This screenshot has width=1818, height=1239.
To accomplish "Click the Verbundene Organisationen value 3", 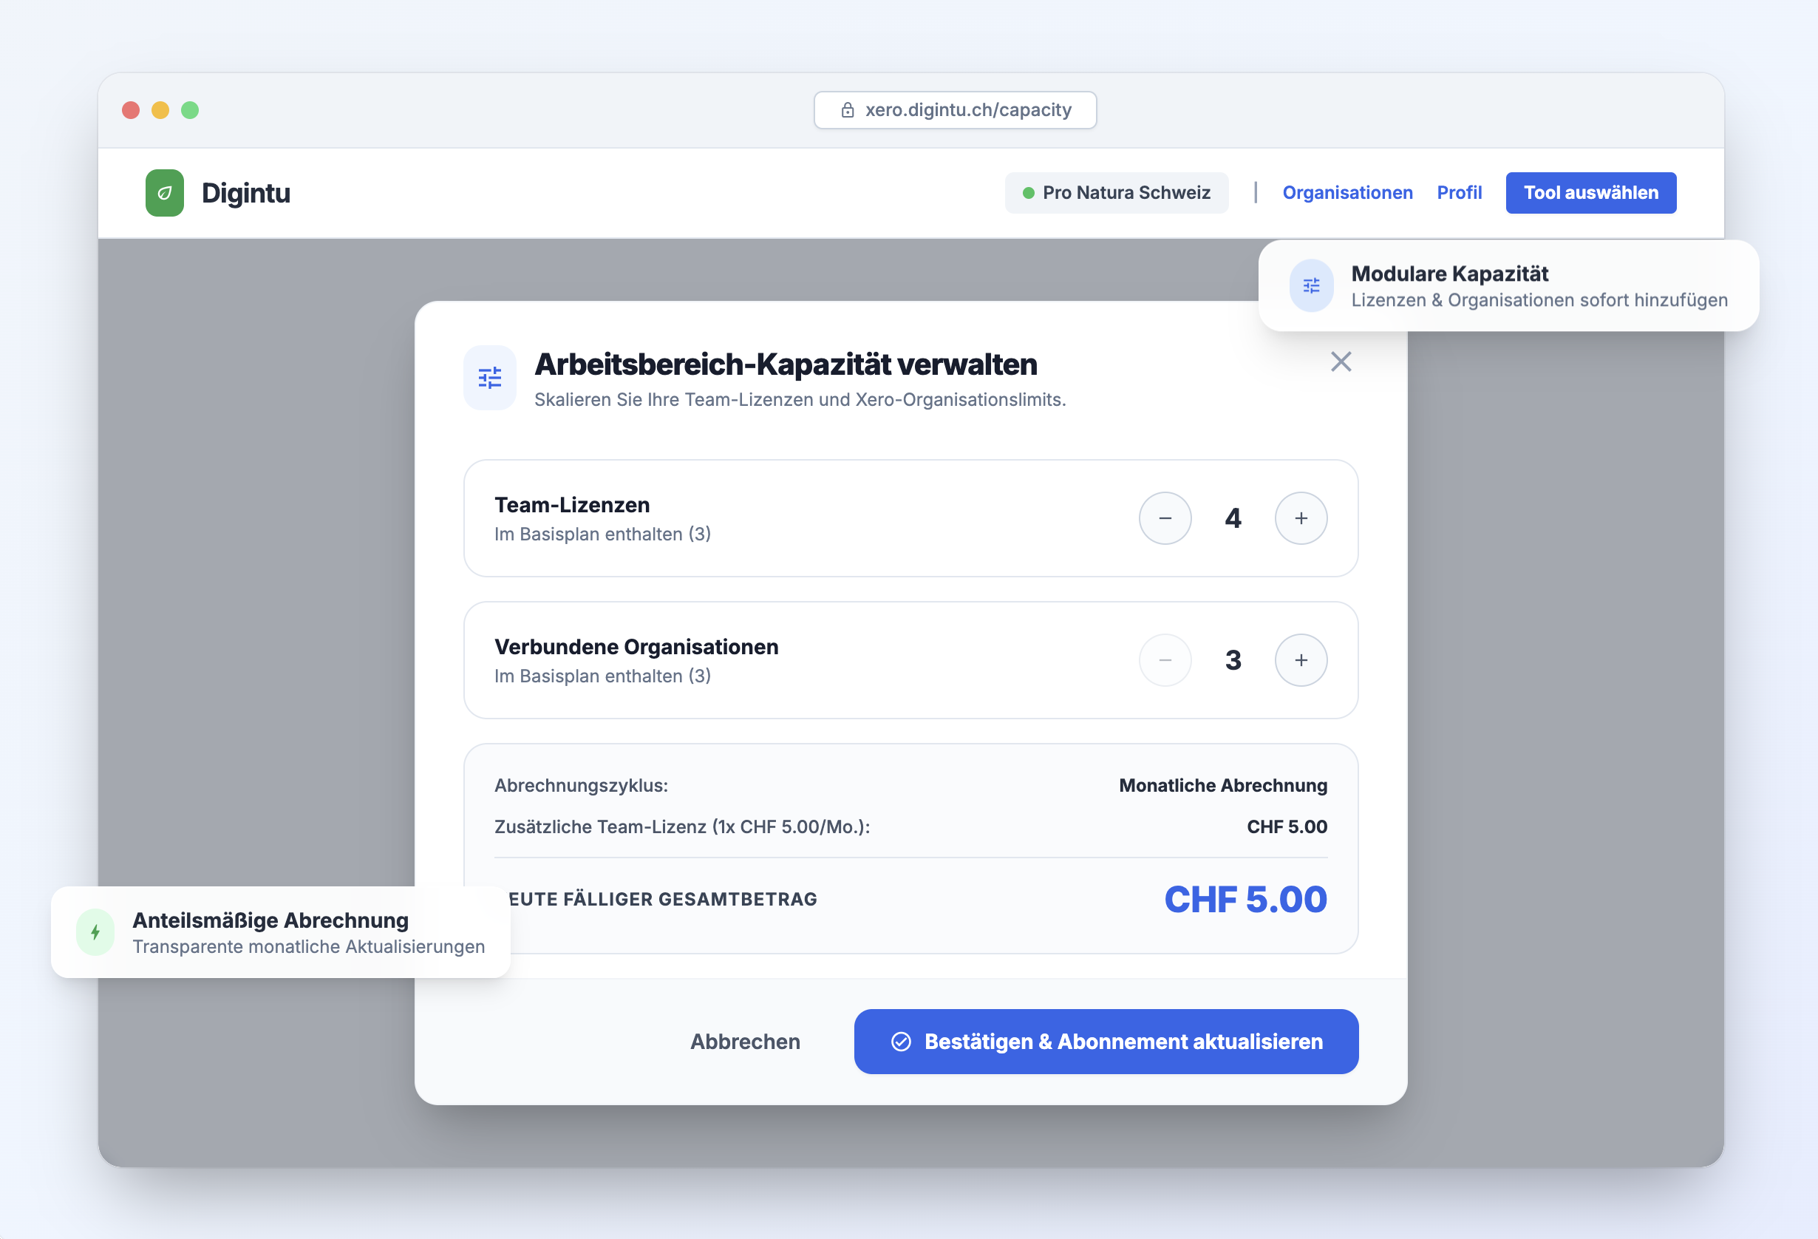I will point(1233,660).
